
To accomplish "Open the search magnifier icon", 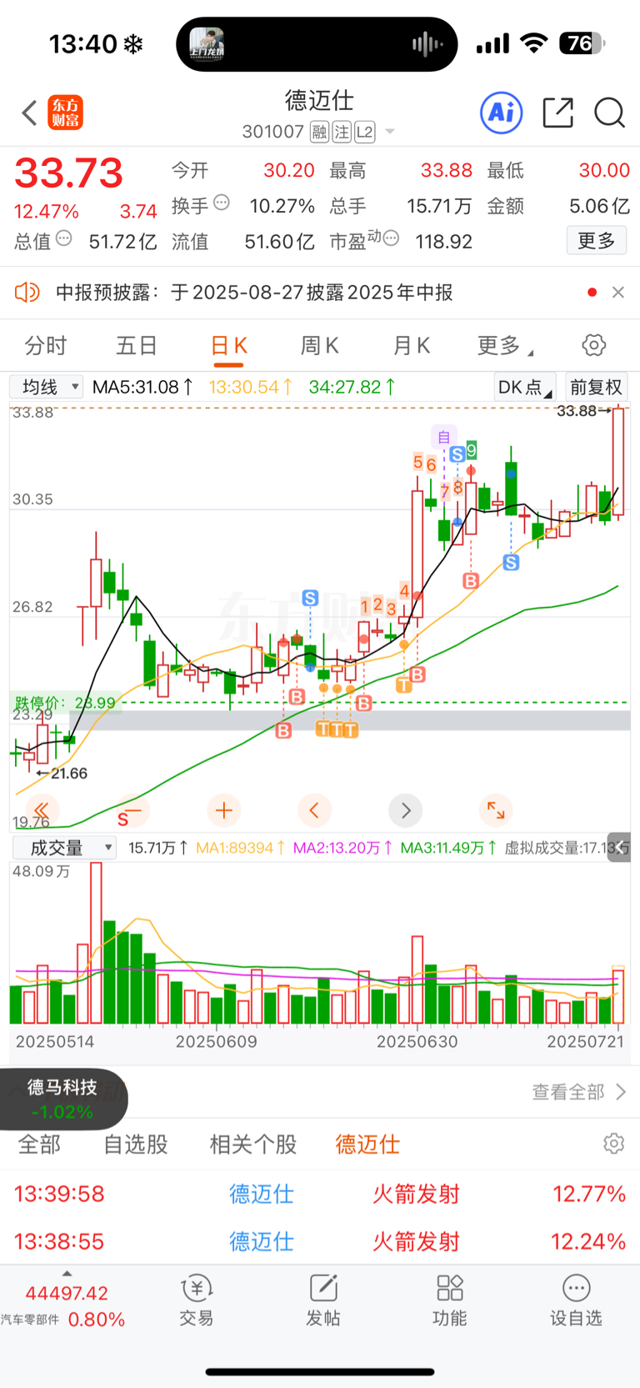I will [609, 113].
